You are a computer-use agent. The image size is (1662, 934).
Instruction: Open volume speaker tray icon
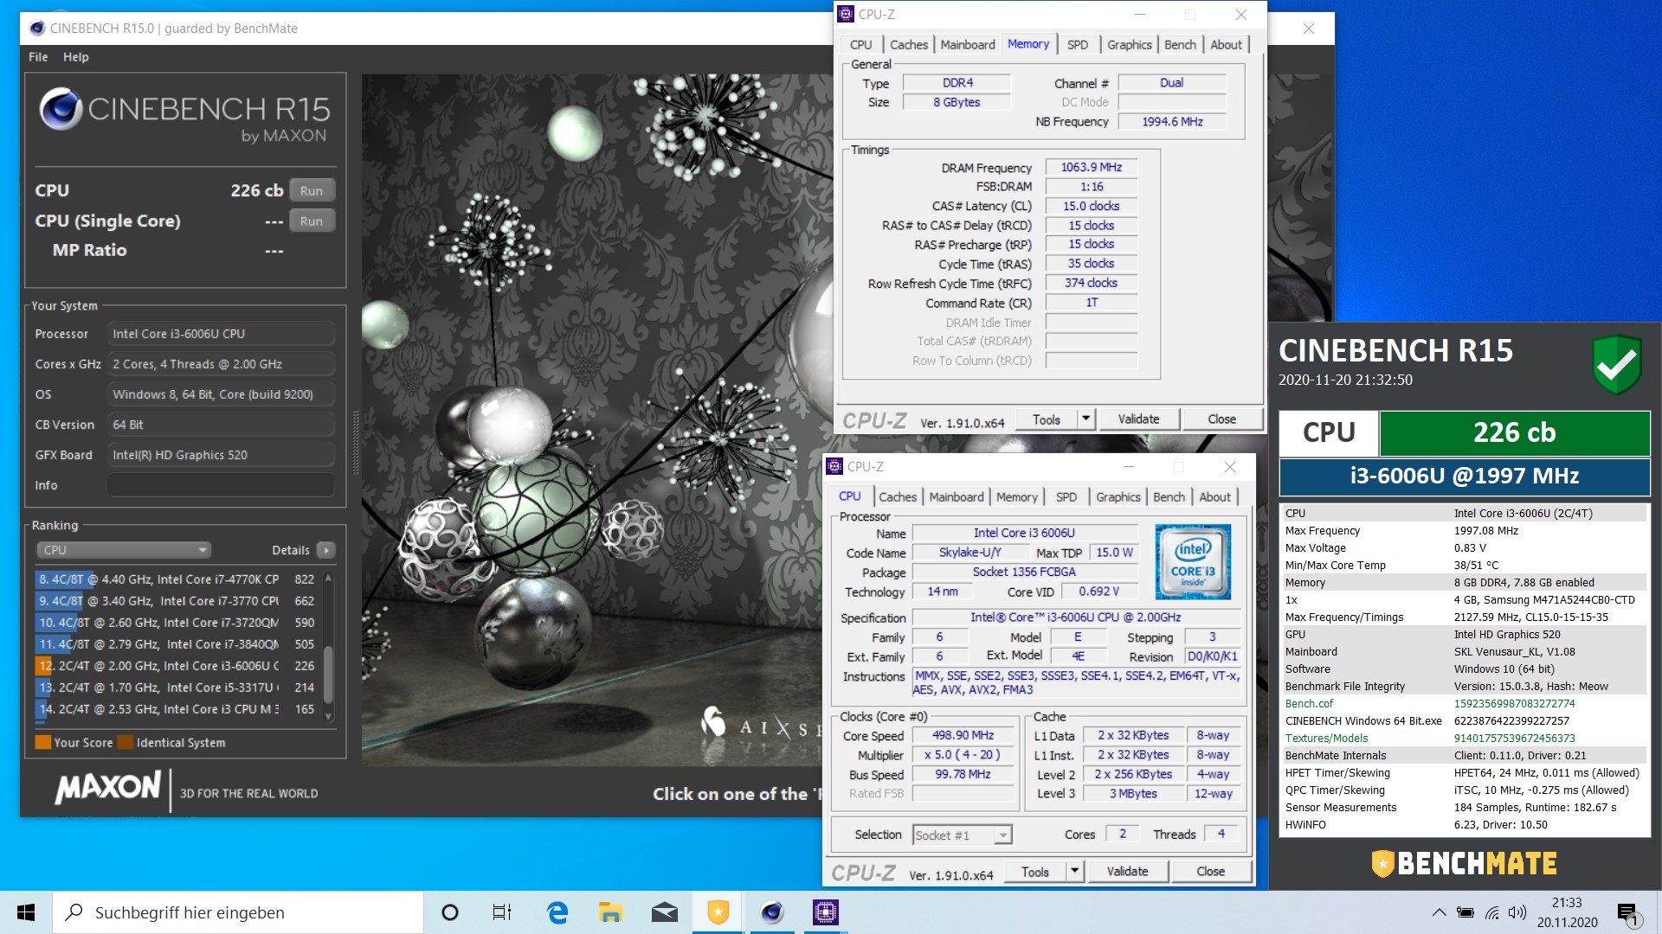(x=1517, y=912)
